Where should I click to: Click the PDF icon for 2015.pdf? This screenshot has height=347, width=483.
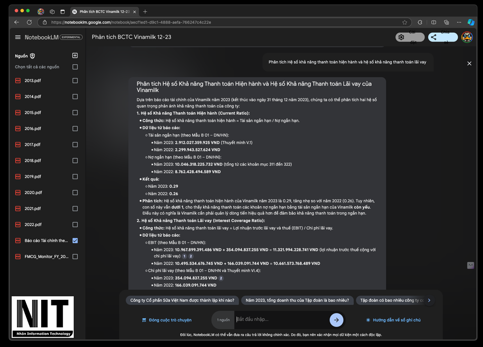tap(18, 113)
